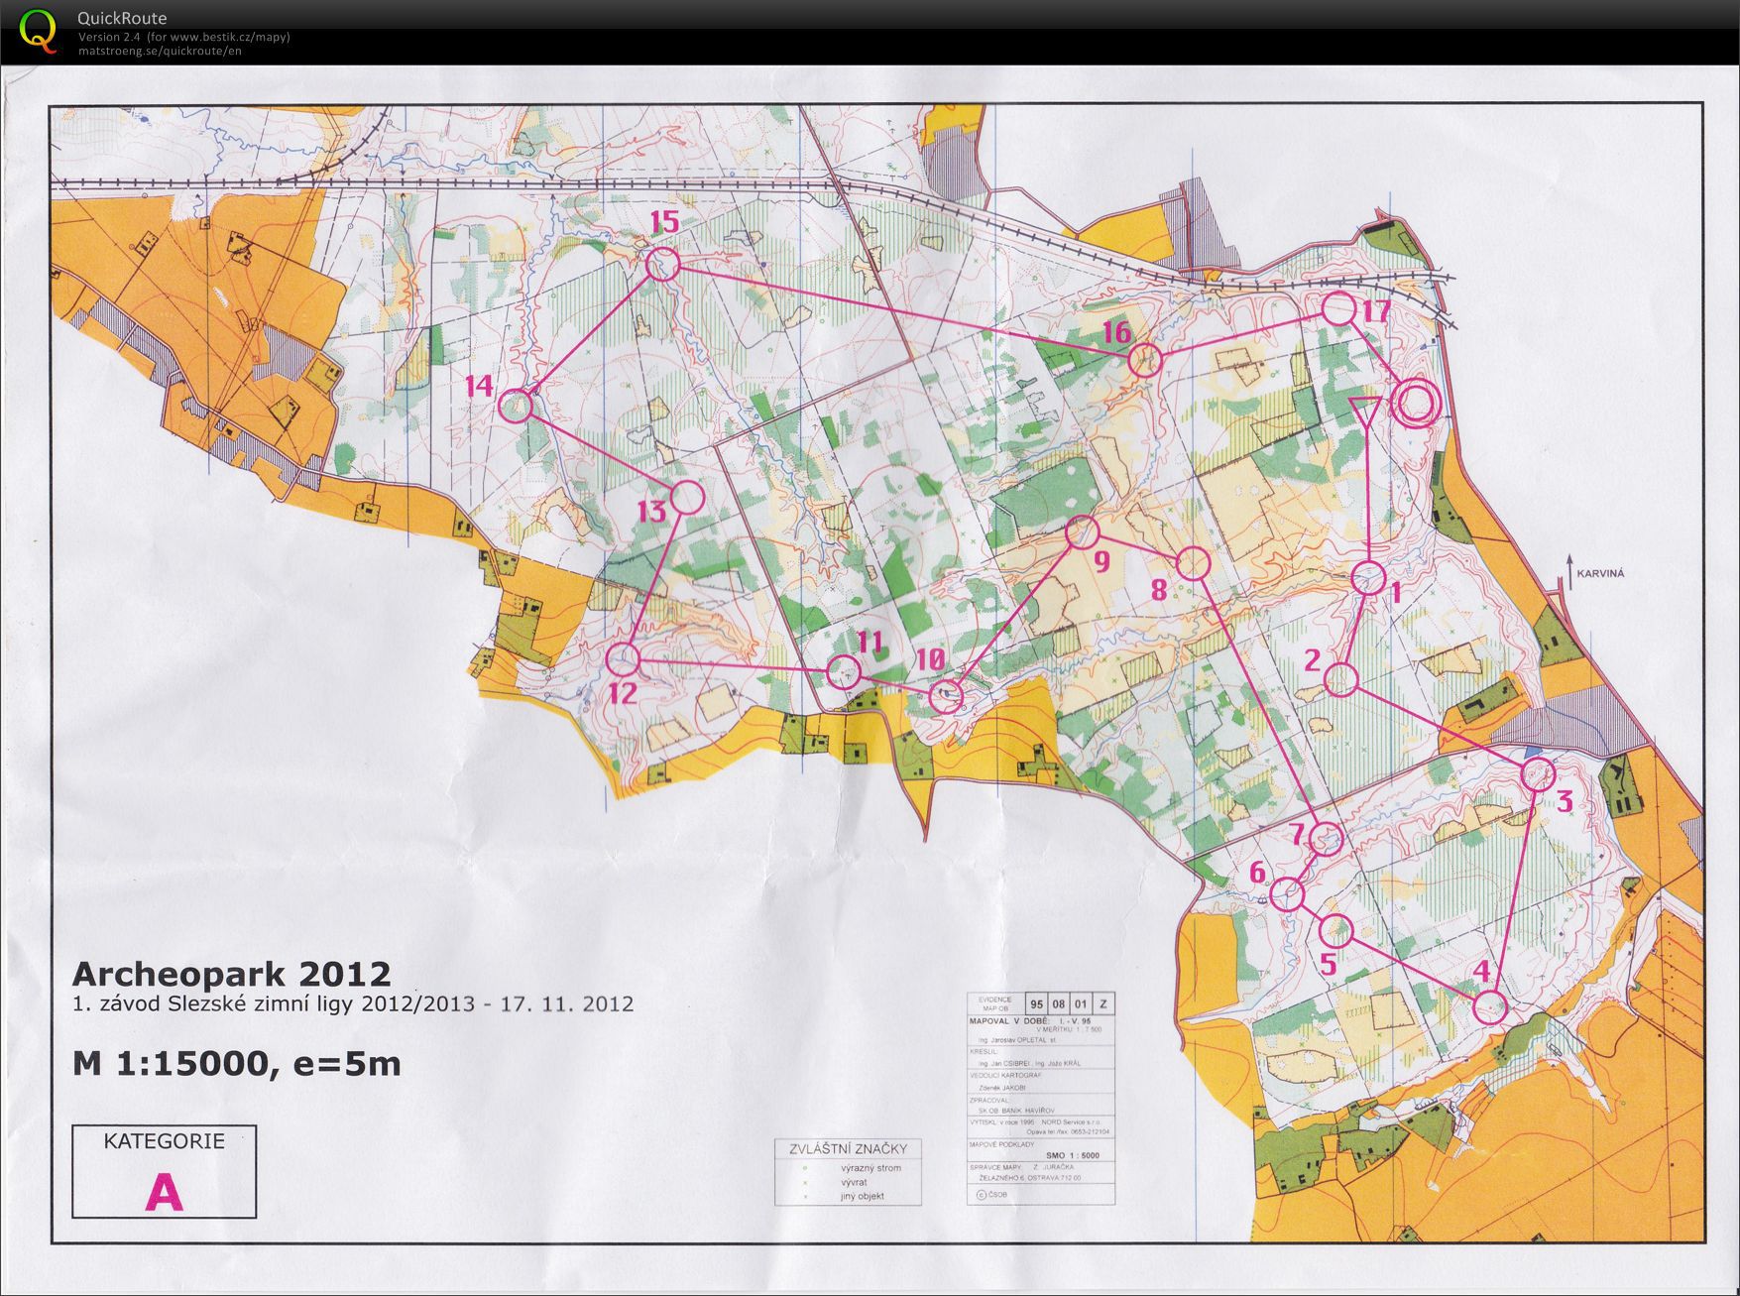Click the Version 2.4 text line

coord(183,37)
